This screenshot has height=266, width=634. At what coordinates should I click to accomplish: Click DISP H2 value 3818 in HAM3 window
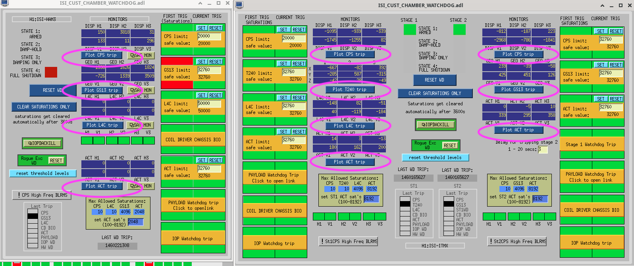pyautogui.click(x=118, y=32)
